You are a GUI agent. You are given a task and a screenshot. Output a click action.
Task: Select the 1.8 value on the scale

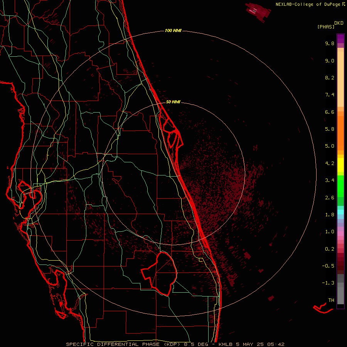click(x=330, y=215)
